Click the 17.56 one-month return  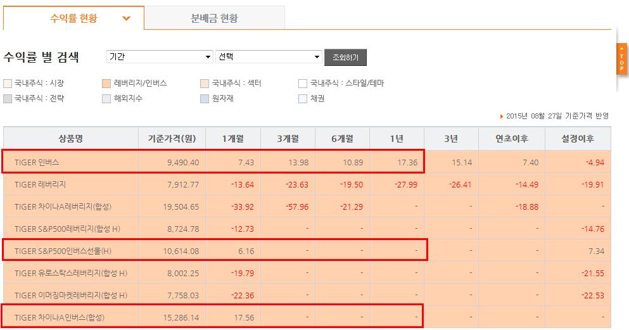(245, 317)
